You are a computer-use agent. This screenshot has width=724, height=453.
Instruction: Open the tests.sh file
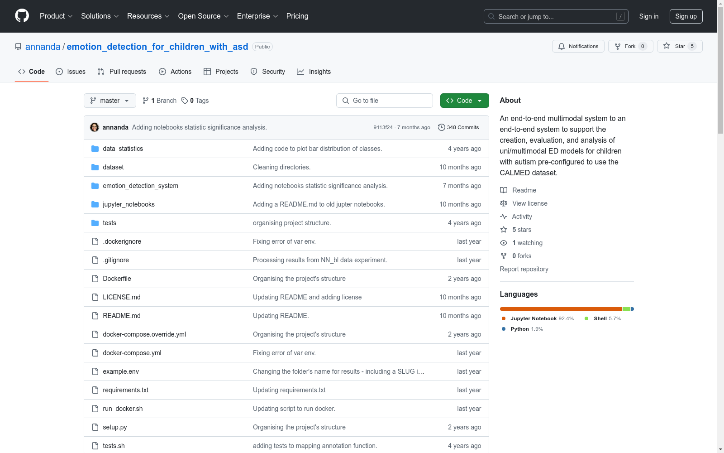click(x=114, y=446)
